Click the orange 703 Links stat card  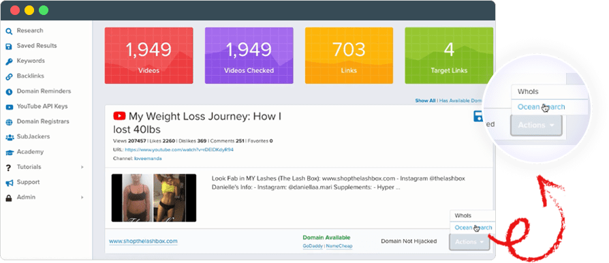point(349,56)
